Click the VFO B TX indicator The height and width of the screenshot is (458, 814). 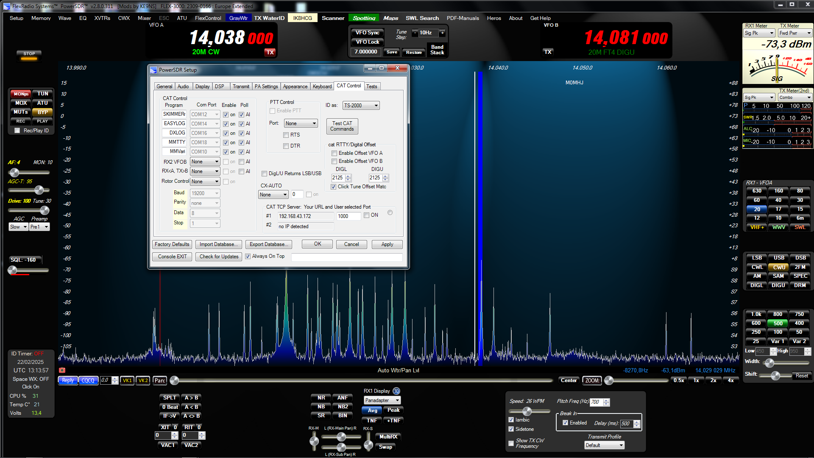pos(548,52)
